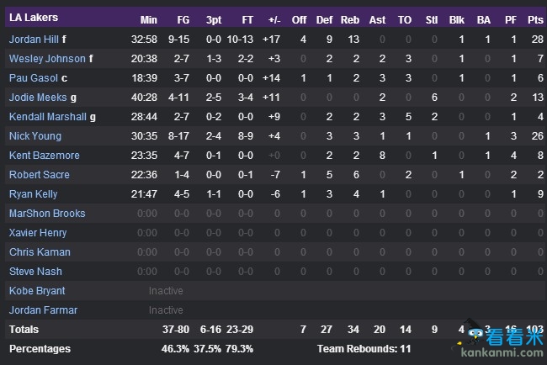Open Kobe Bryant player link
The image size is (547, 365).
(37, 291)
